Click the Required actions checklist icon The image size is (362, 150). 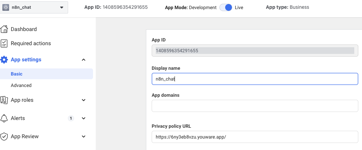pos(4,43)
